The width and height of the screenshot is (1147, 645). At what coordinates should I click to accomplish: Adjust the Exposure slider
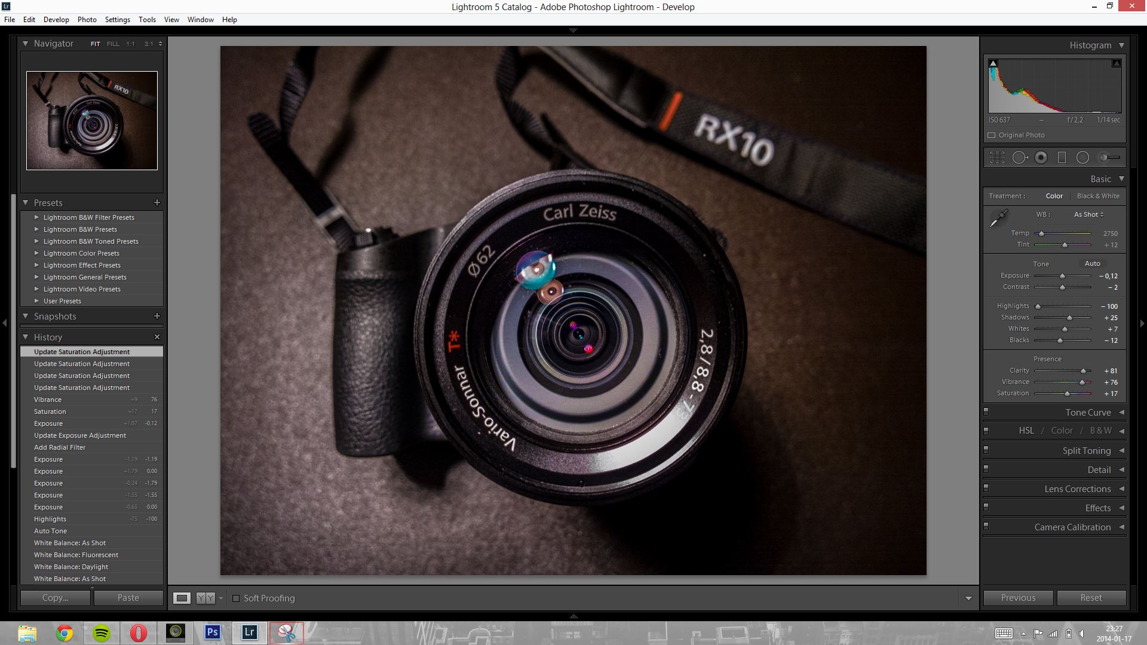[1062, 276]
